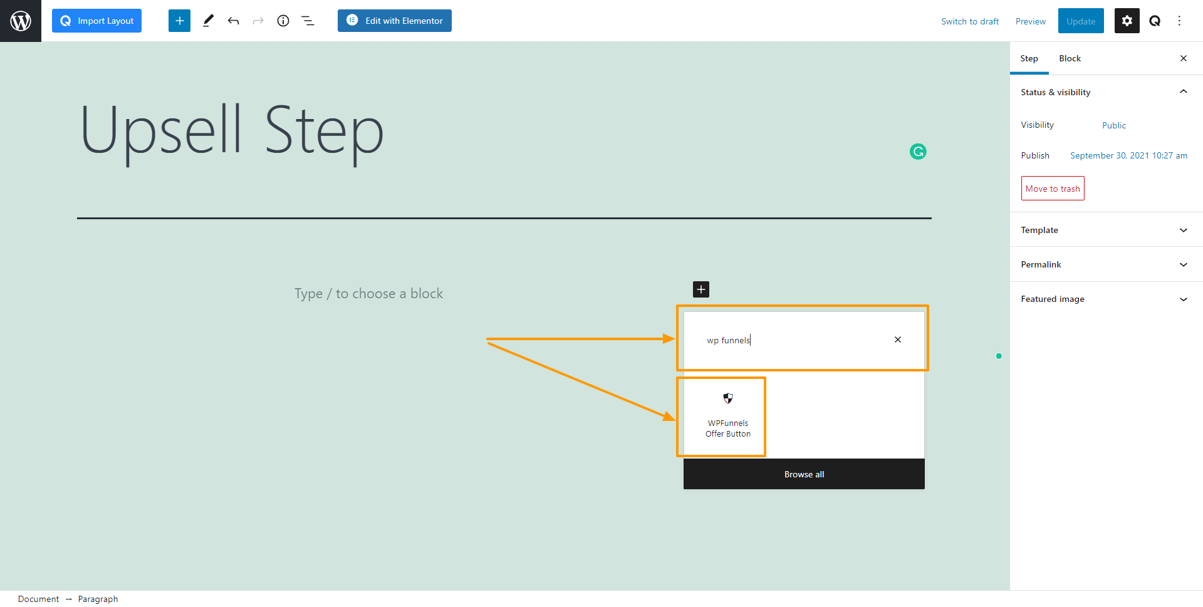Click Paragraph in the breadcrumb

pyautogui.click(x=98, y=599)
